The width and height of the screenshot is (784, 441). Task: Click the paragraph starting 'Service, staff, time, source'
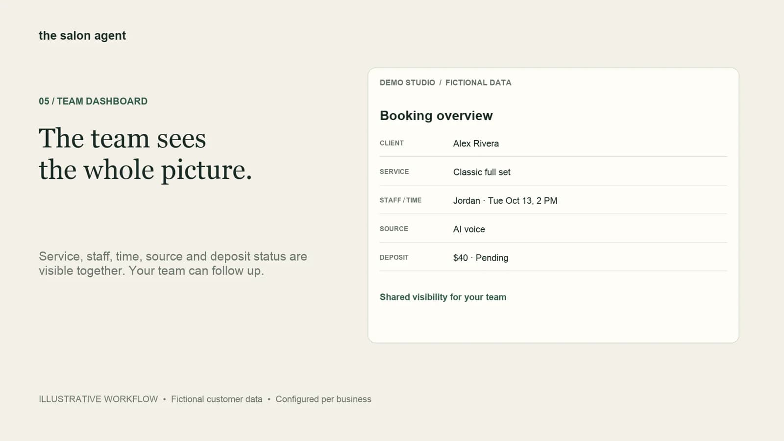(x=173, y=264)
